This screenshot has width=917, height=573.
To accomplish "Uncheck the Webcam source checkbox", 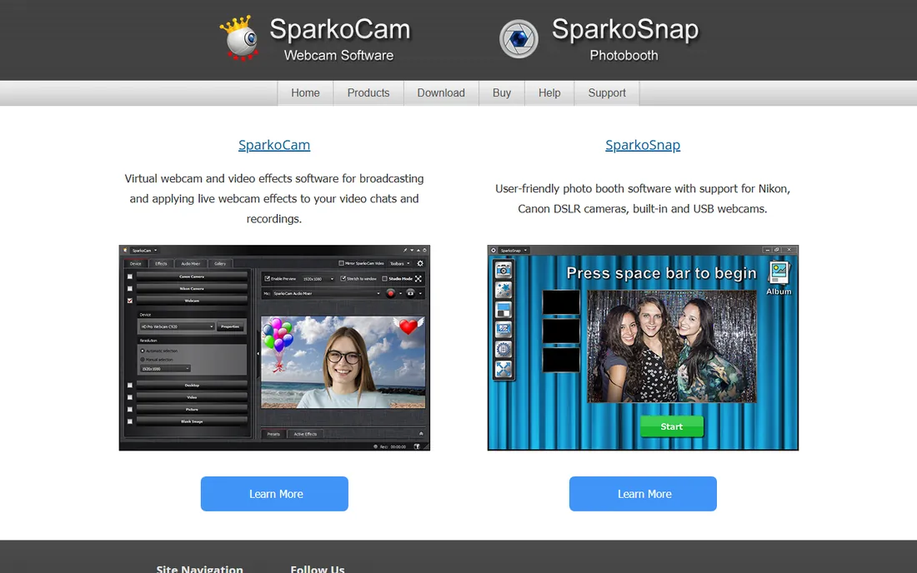I will (130, 301).
